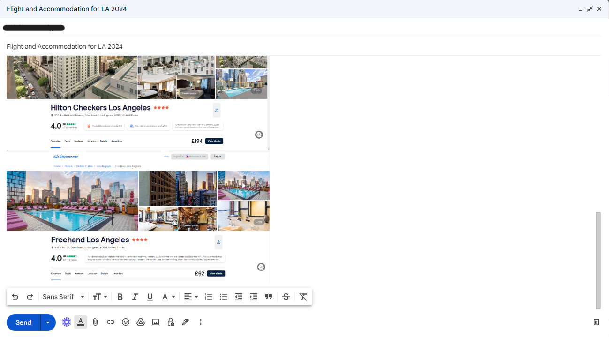
Task: Open more options three-dot menu
Action: 201,322
